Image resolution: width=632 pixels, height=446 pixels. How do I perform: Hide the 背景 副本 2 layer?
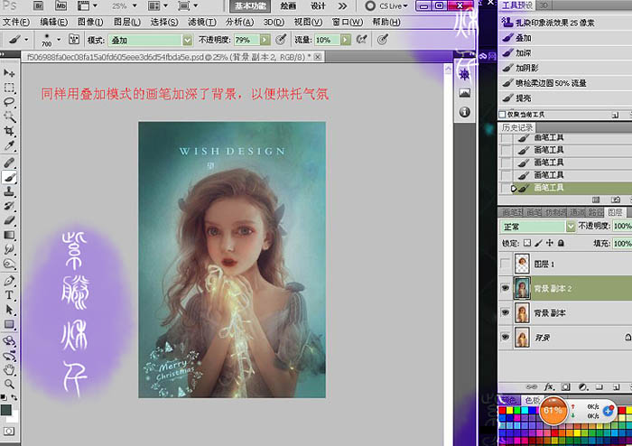[x=505, y=288]
